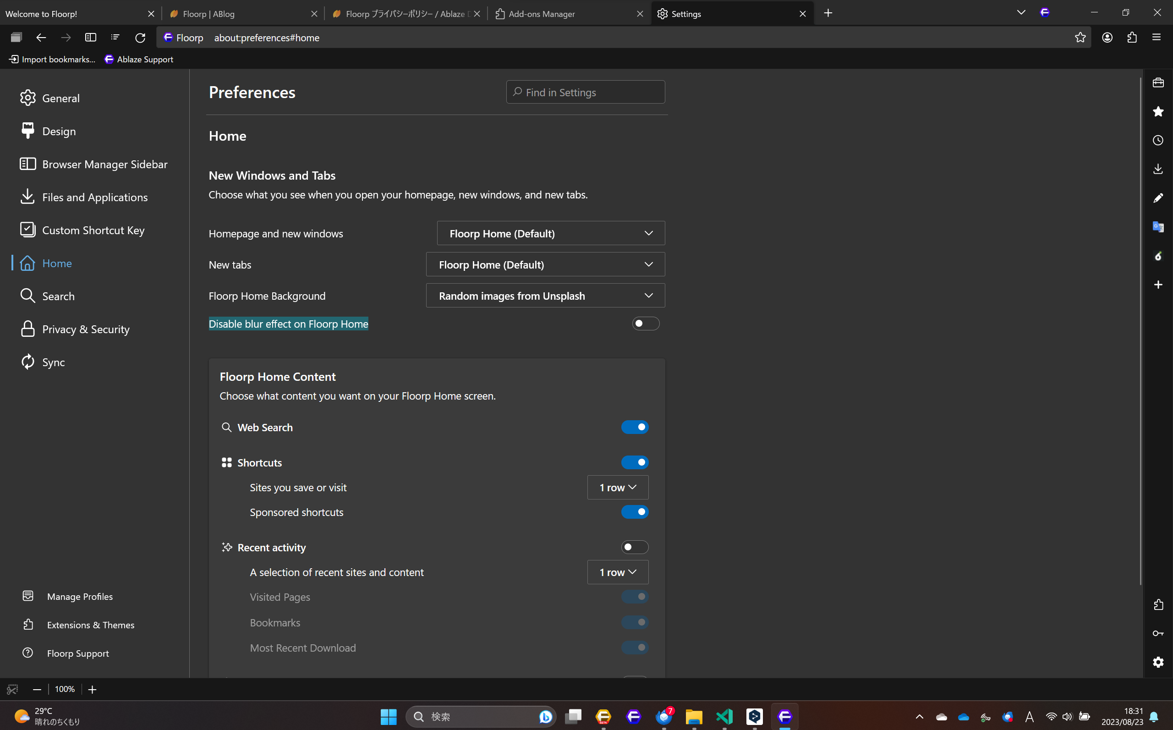Click the reload page button
This screenshot has width=1173, height=730.
click(x=140, y=38)
